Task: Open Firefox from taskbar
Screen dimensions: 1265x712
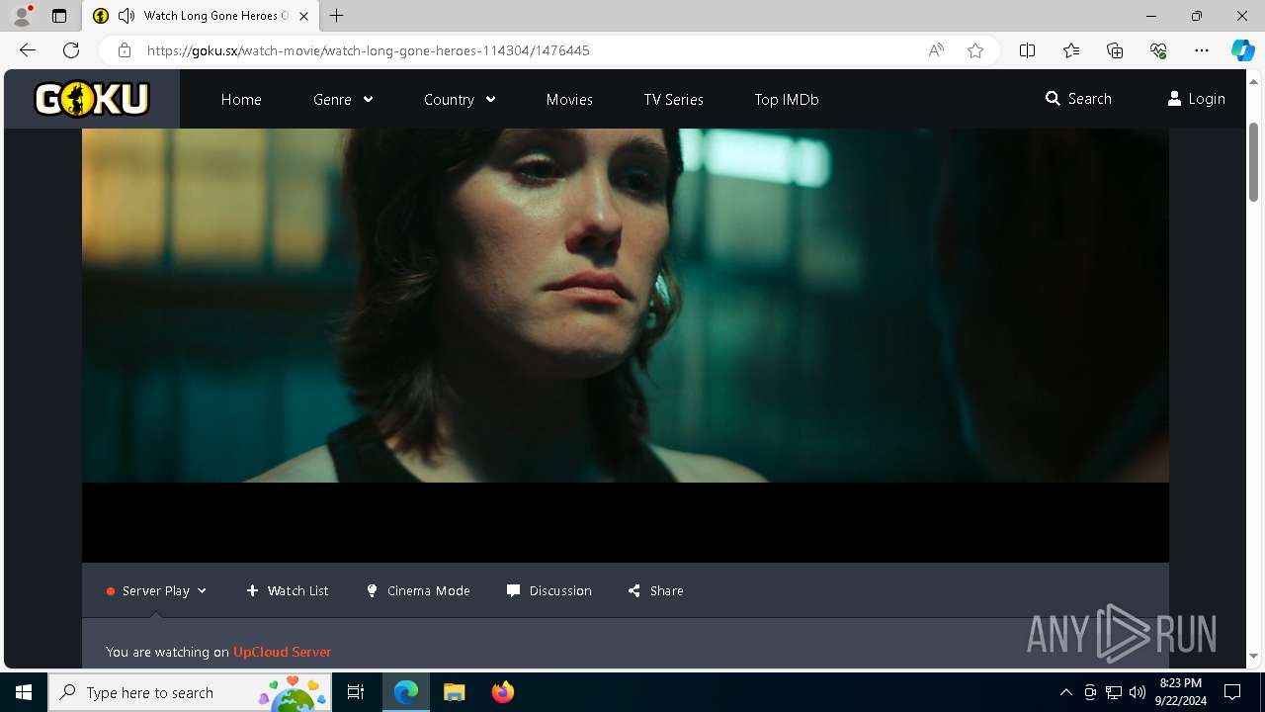Action: coord(502,692)
